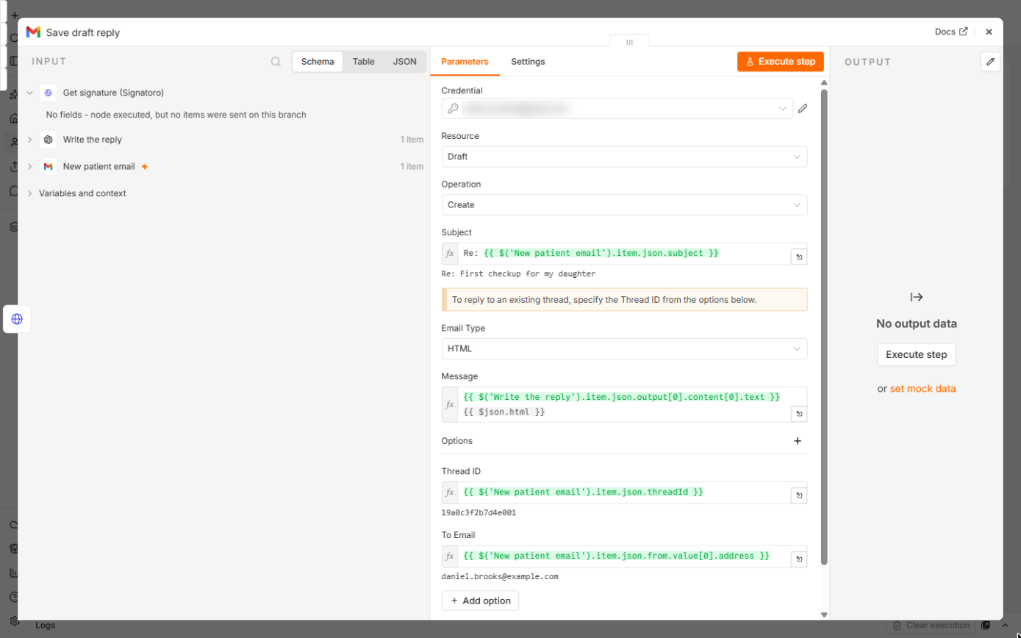The width and height of the screenshot is (1021, 638).
Task: Open the Credential dropdown
Action: (x=617, y=109)
